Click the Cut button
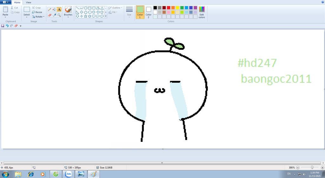 [14, 8]
